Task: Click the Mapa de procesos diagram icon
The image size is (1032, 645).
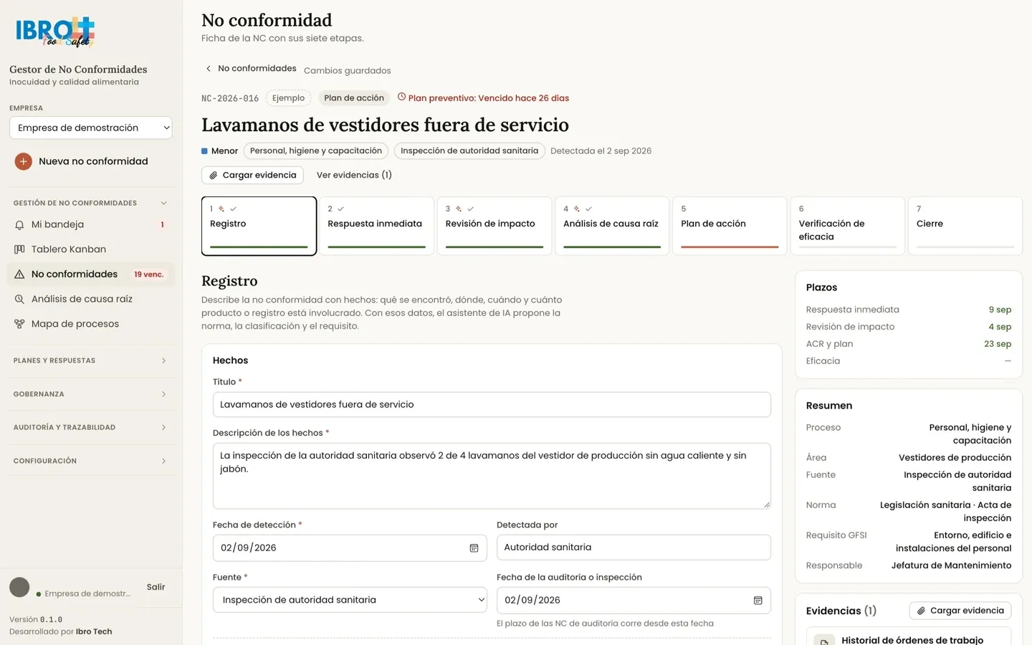Action: [x=19, y=324]
